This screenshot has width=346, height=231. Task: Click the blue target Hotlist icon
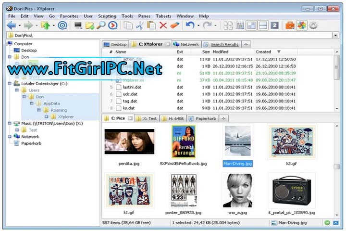pyautogui.click(x=62, y=26)
